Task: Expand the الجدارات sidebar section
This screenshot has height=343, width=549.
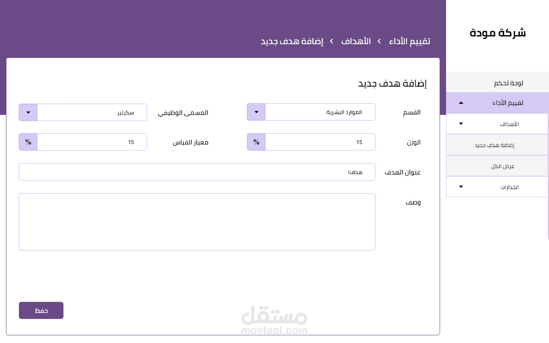Action: point(461,187)
